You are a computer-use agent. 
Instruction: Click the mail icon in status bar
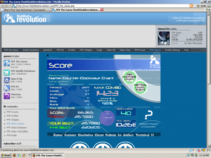[209, 150]
